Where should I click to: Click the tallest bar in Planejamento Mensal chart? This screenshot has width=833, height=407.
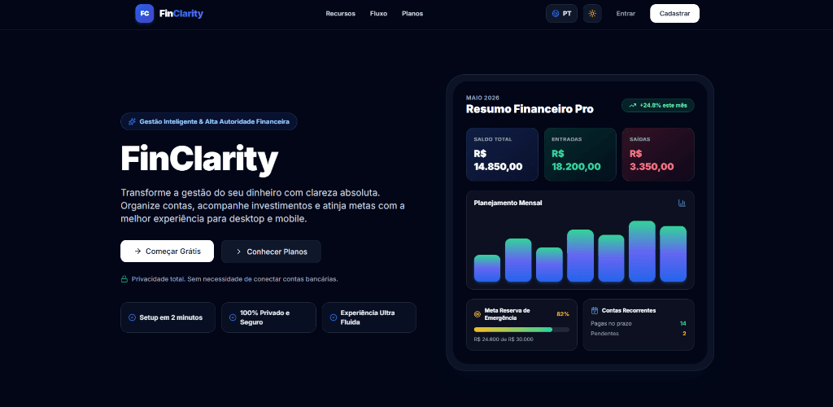point(642,252)
